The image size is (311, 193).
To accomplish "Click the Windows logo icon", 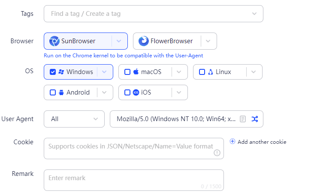I will click(x=61, y=72).
